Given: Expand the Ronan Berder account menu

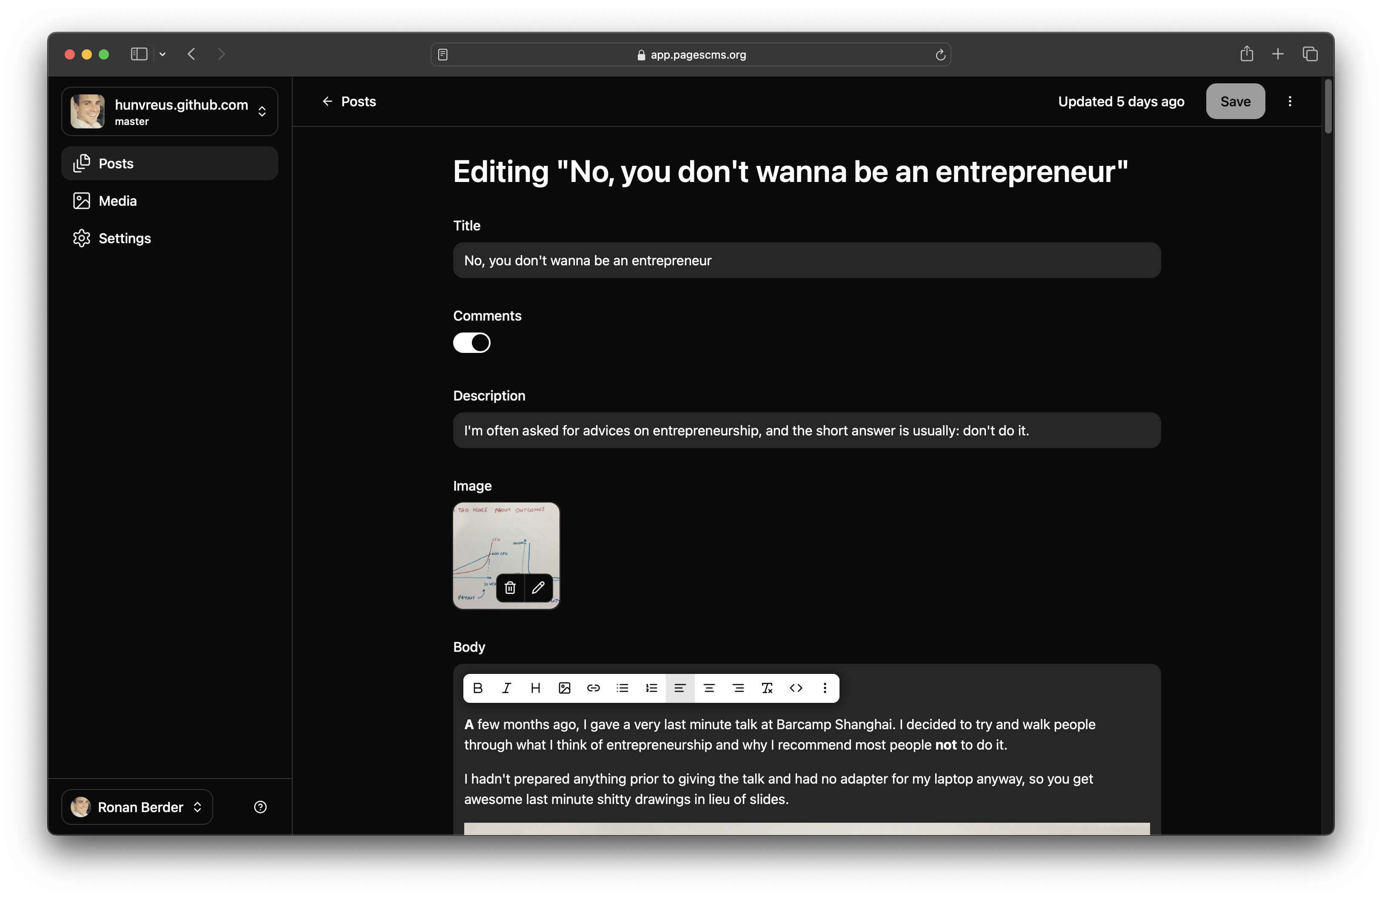Looking at the screenshot, I should point(137,807).
